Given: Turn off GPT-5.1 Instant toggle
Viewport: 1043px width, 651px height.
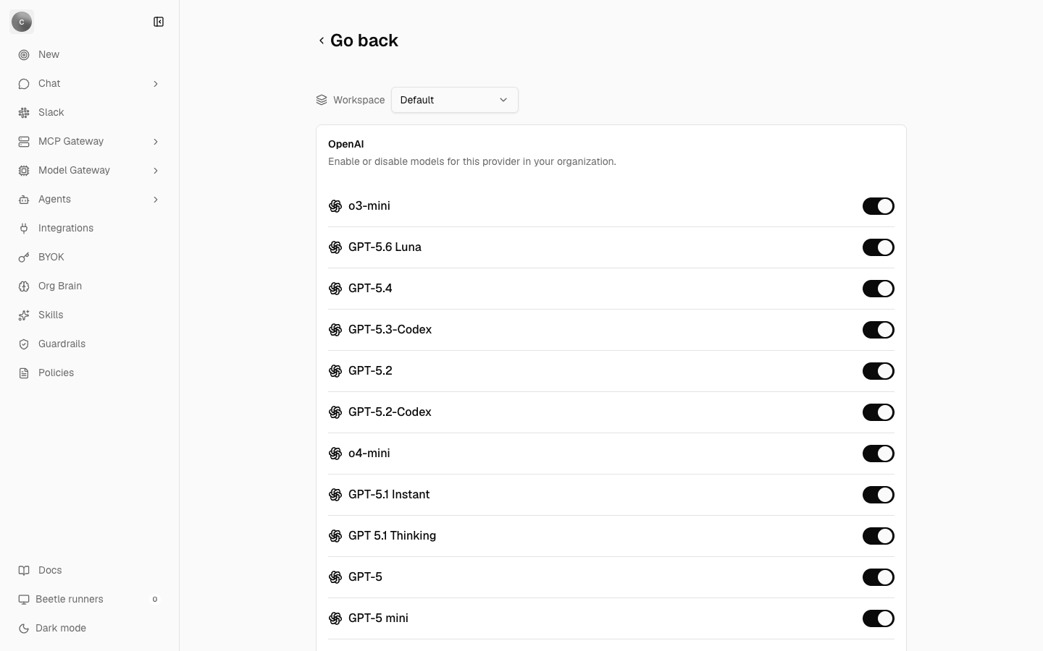Looking at the screenshot, I should pyautogui.click(x=879, y=495).
